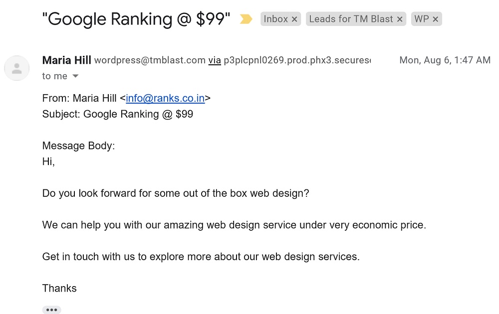Expand recipient details arrow next to 'to me'
This screenshot has height=314, width=499.
click(75, 76)
